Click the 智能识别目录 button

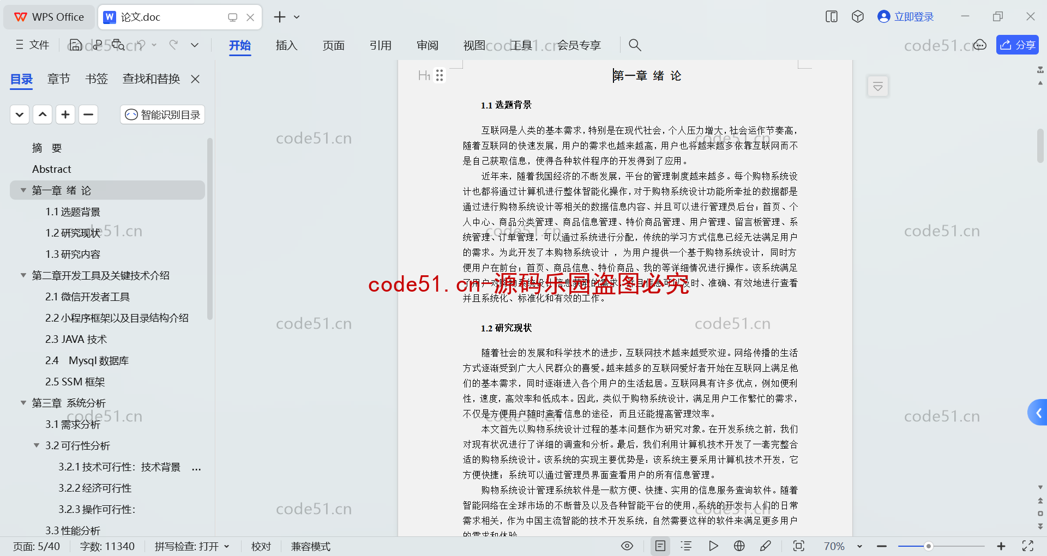pyautogui.click(x=163, y=114)
